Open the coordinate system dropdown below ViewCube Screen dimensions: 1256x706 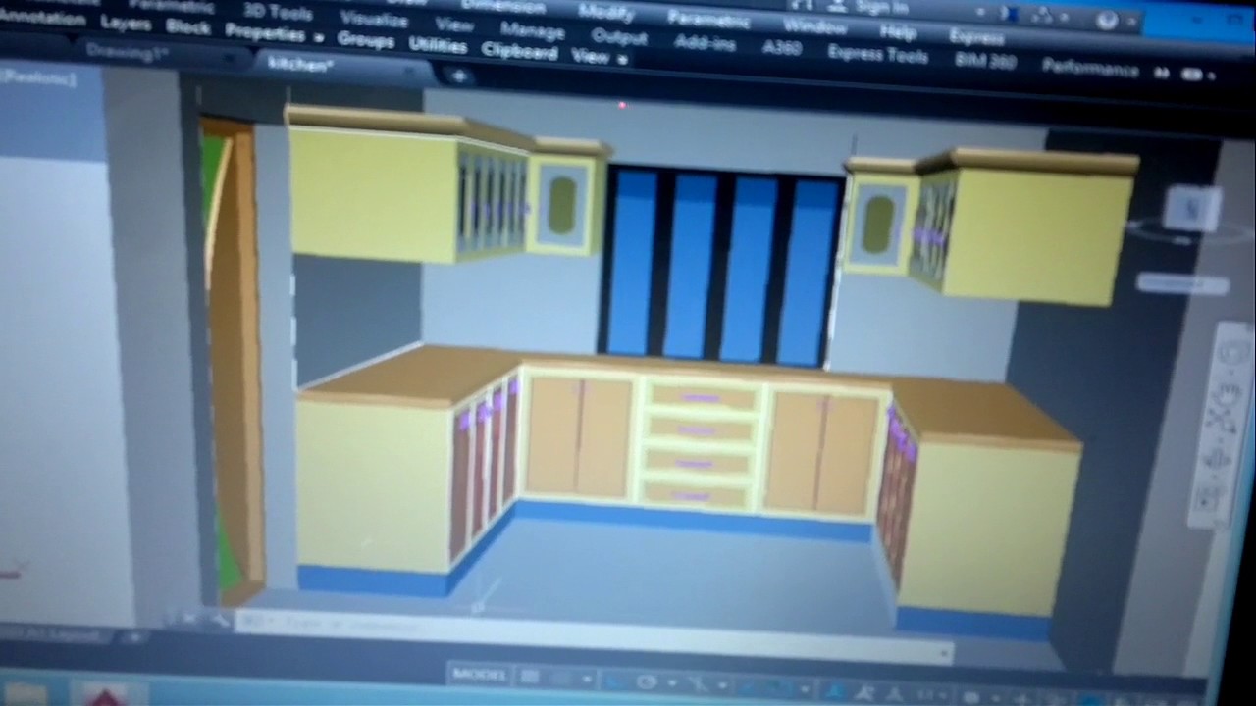coord(1181,284)
